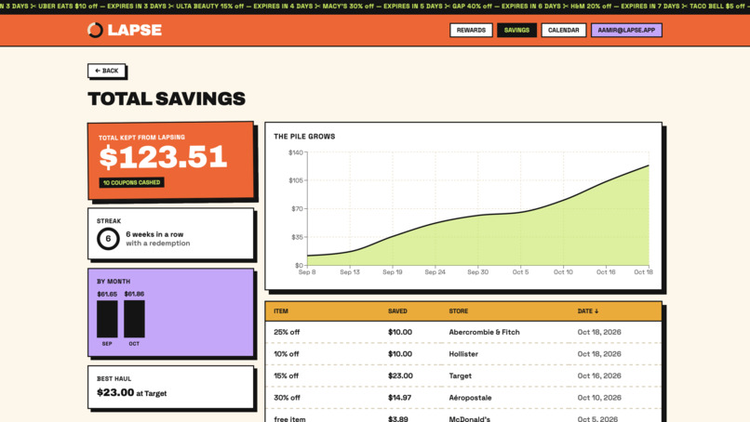Click the 25% off item cell
Screen dimensions: 750x422
coord(287,332)
